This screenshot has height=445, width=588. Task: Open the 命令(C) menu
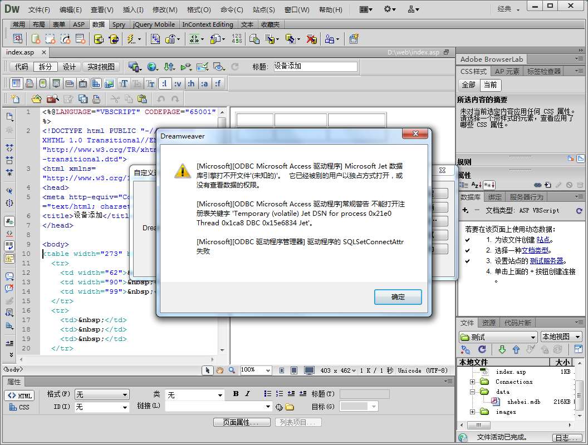(x=232, y=10)
